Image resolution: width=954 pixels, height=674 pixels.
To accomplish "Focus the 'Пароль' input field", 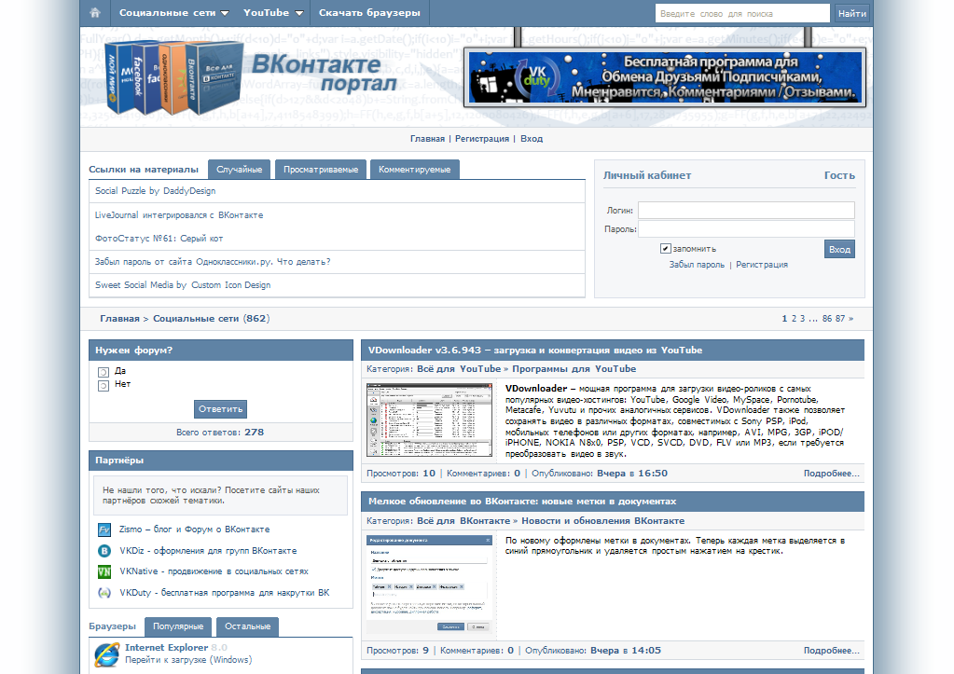I will click(x=746, y=229).
